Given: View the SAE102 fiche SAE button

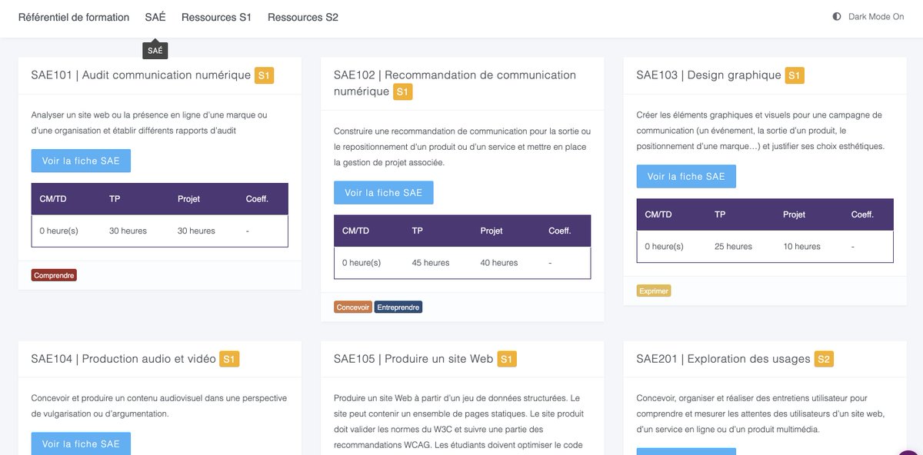Looking at the screenshot, I should 384,193.
